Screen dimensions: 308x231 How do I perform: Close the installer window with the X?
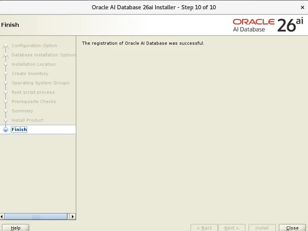point(302,7)
